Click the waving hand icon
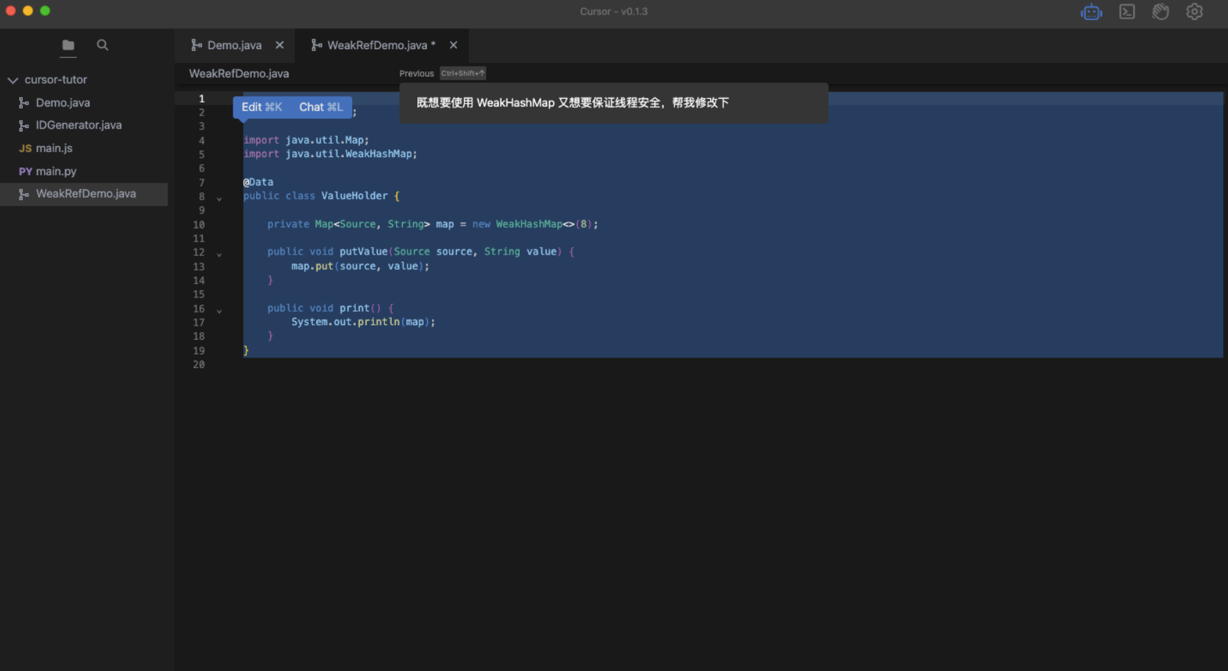This screenshot has height=671, width=1228. 1161,12
